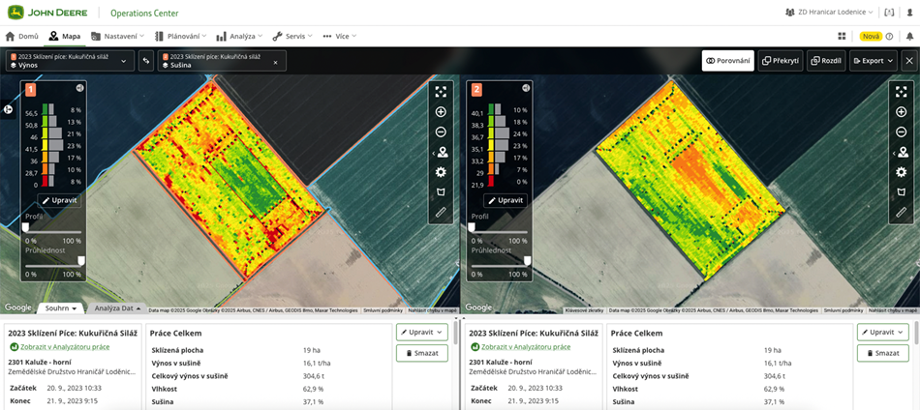Click Klávesové zkratky on the right map
The height and width of the screenshot is (410, 920).
click(x=586, y=310)
